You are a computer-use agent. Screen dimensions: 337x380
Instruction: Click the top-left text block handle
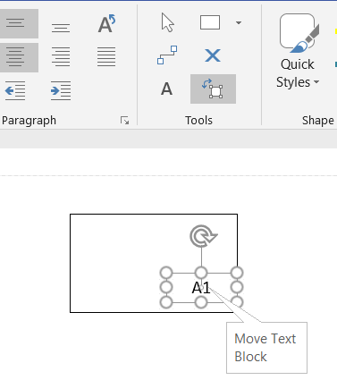[166, 273]
